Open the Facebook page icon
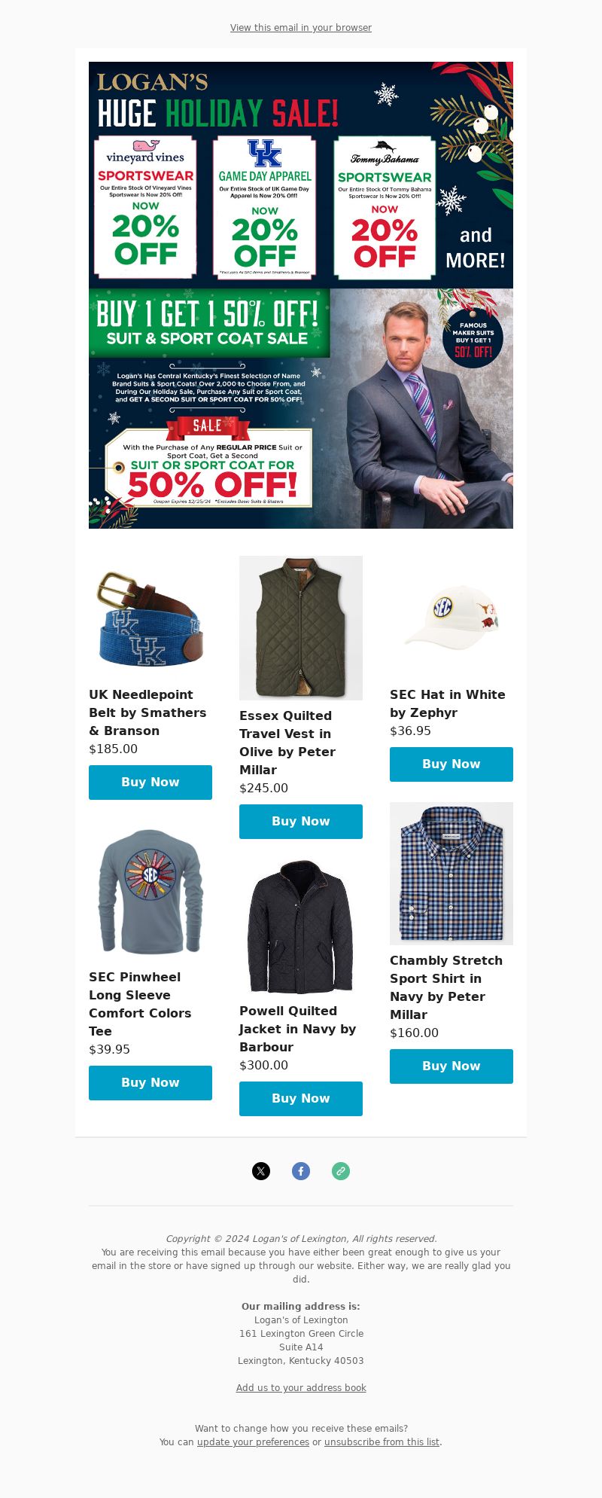The width and height of the screenshot is (602, 1498). pos(301,1171)
